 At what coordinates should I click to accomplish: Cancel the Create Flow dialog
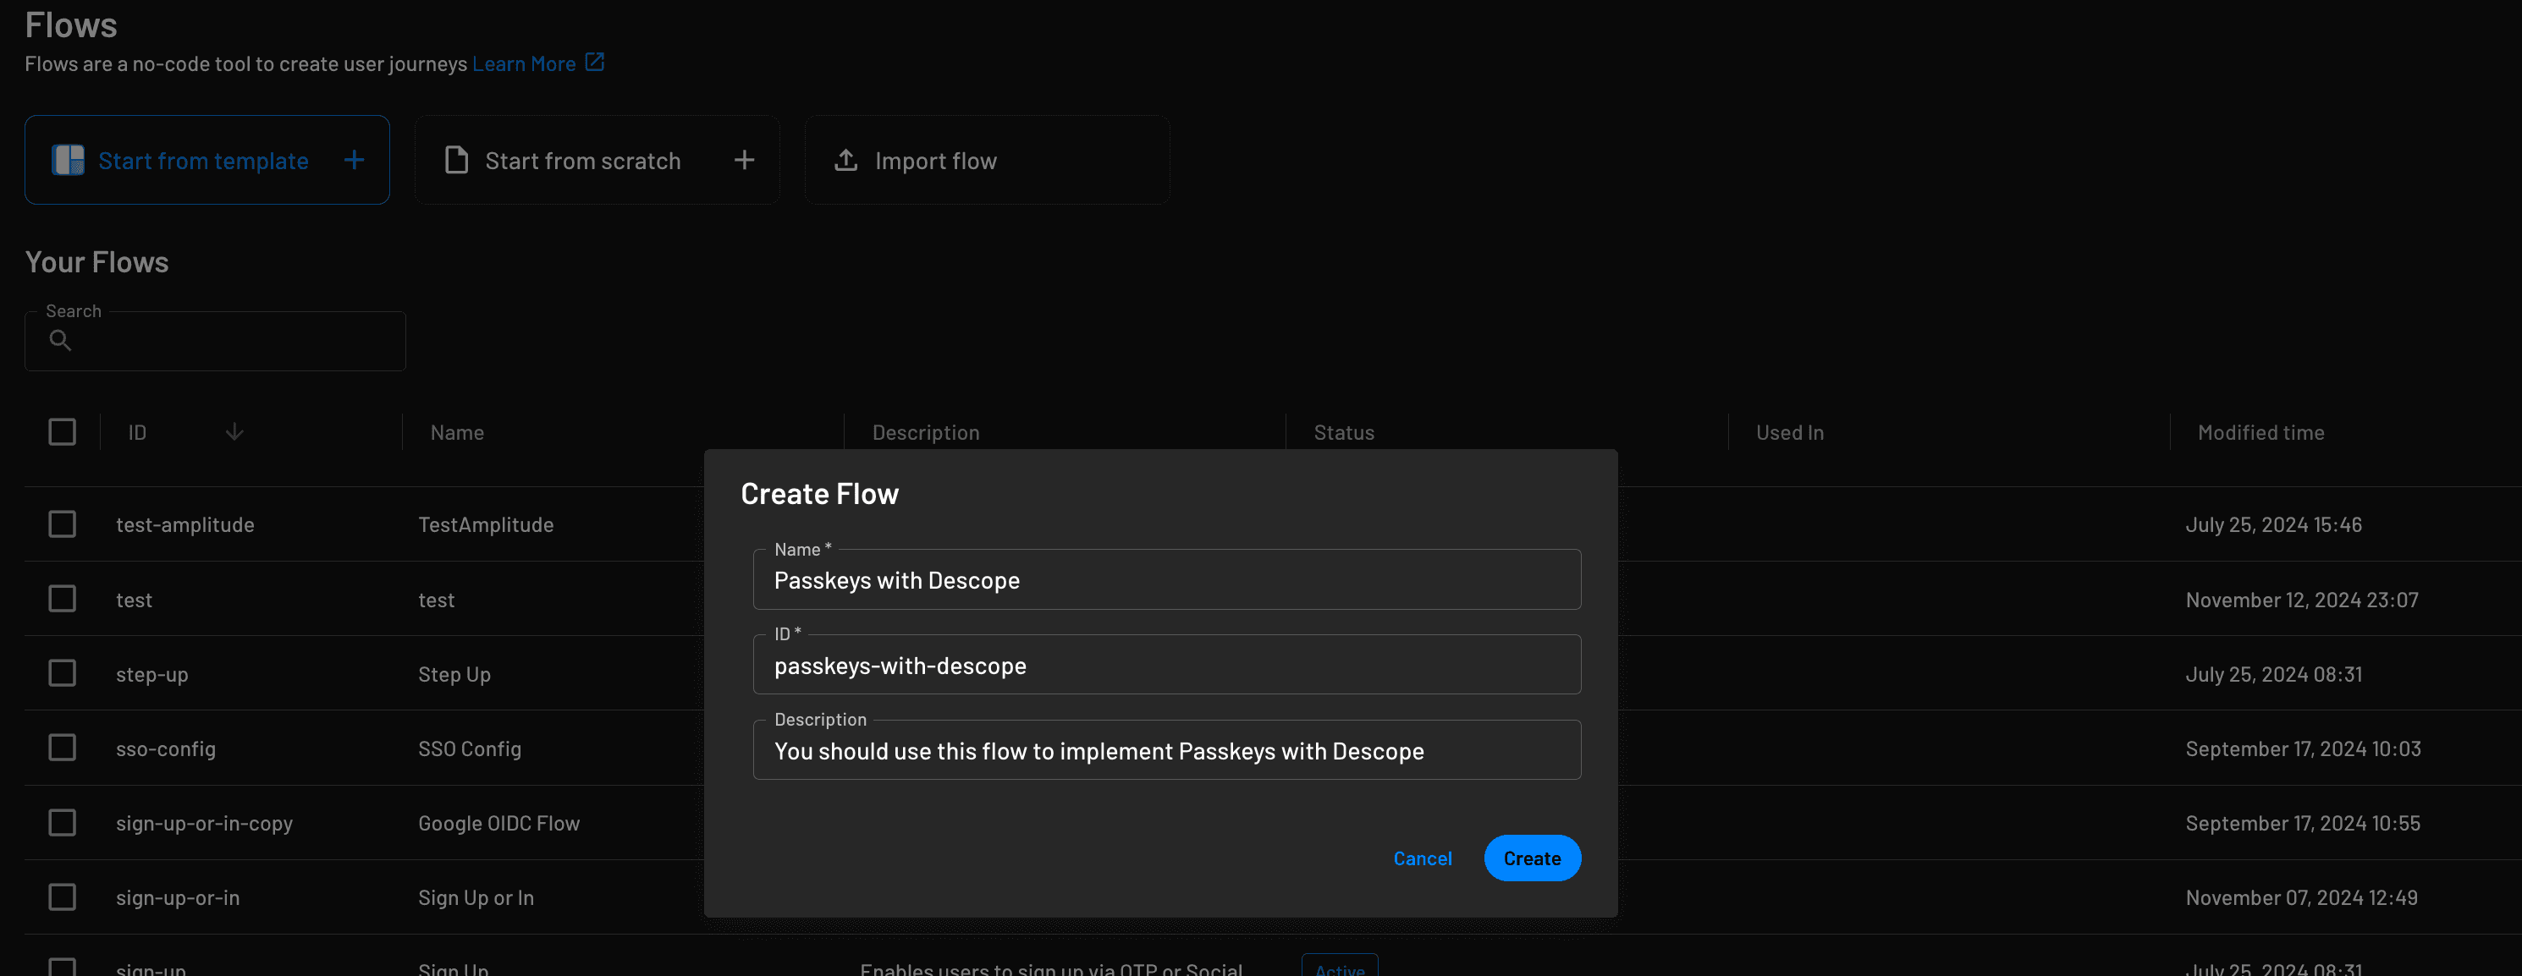(x=1423, y=858)
